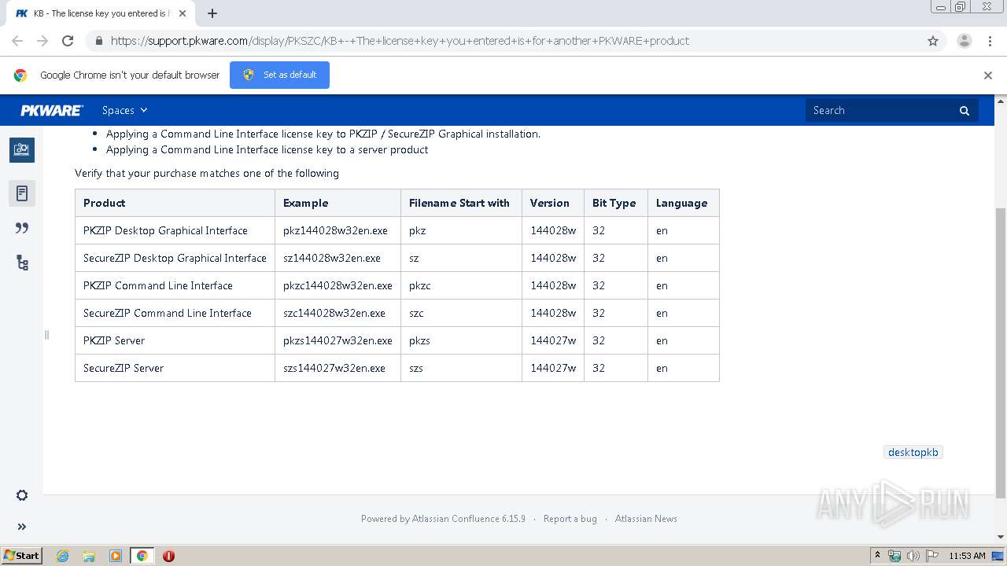View site info via the padlock icon
This screenshot has height=566, width=1007.
(x=98, y=41)
